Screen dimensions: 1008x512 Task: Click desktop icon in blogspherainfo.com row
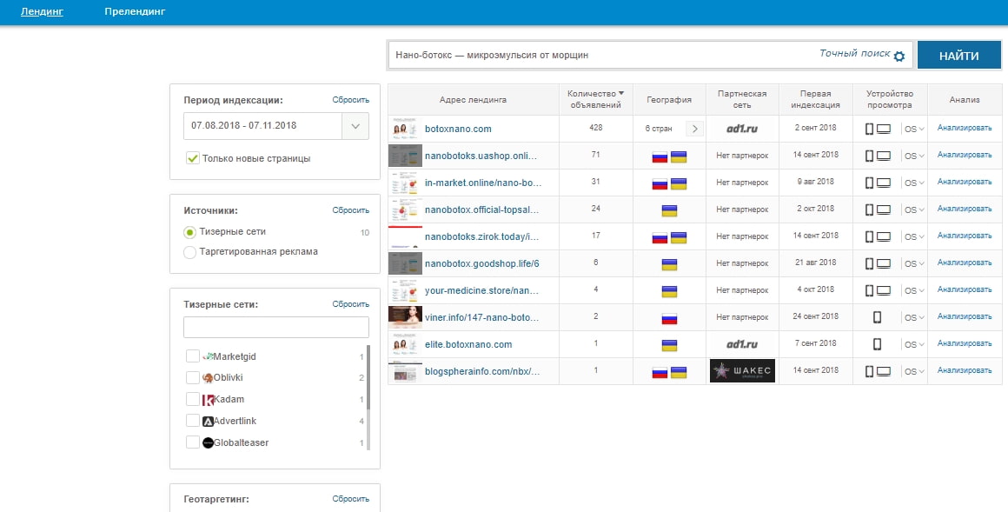pyautogui.click(x=883, y=371)
